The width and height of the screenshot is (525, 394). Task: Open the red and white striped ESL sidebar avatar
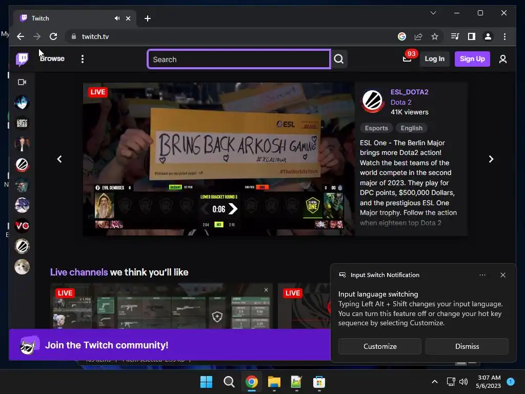point(22,165)
